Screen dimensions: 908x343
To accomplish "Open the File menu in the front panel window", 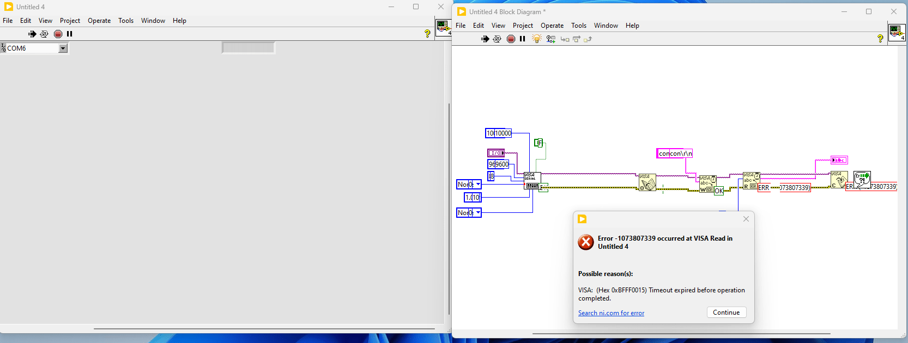I will coord(8,21).
